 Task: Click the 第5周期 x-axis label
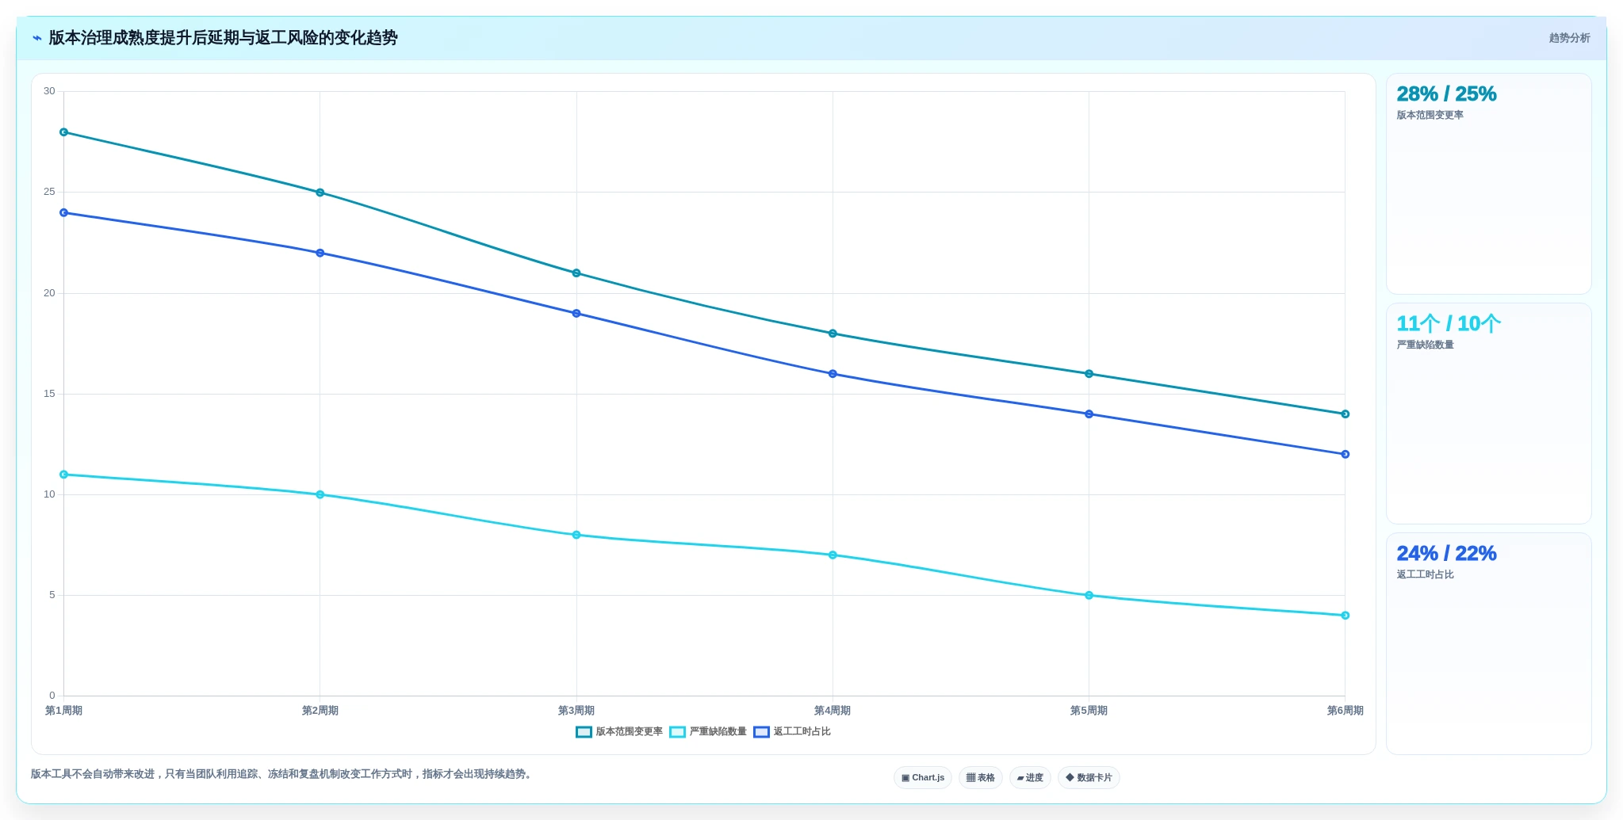coord(1089,711)
